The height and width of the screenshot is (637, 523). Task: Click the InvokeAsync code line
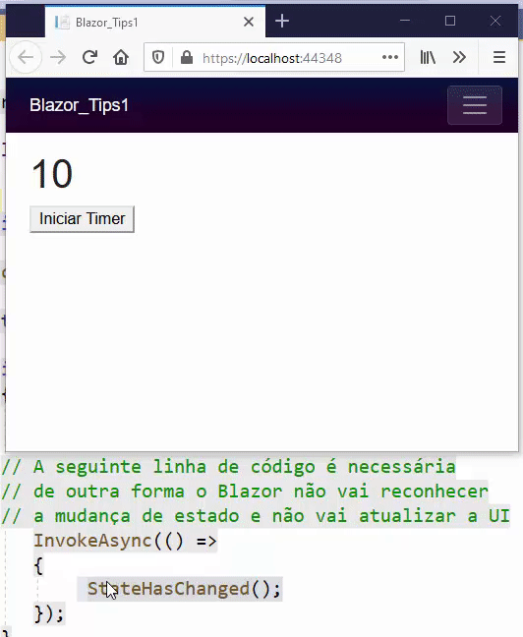pyautogui.click(x=125, y=541)
